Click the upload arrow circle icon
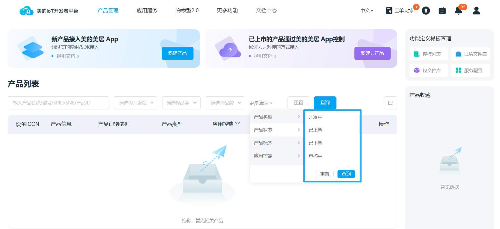This screenshot has width=500, height=229. click(x=426, y=11)
